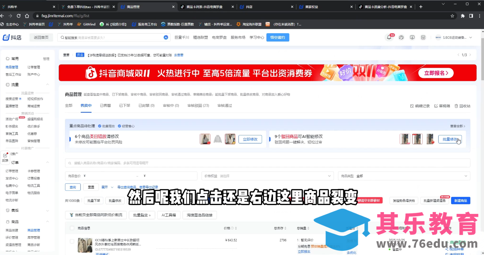
Task: Click the AI smart search icon in search bar
Action: point(165,37)
